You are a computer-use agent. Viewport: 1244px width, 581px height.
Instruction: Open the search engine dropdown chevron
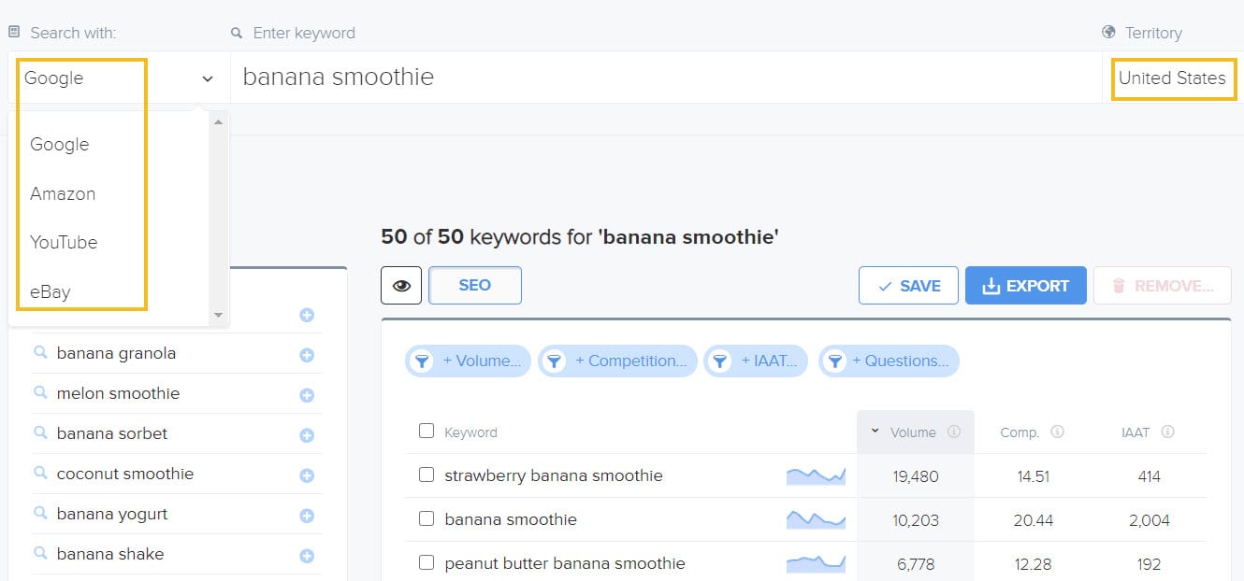(208, 78)
